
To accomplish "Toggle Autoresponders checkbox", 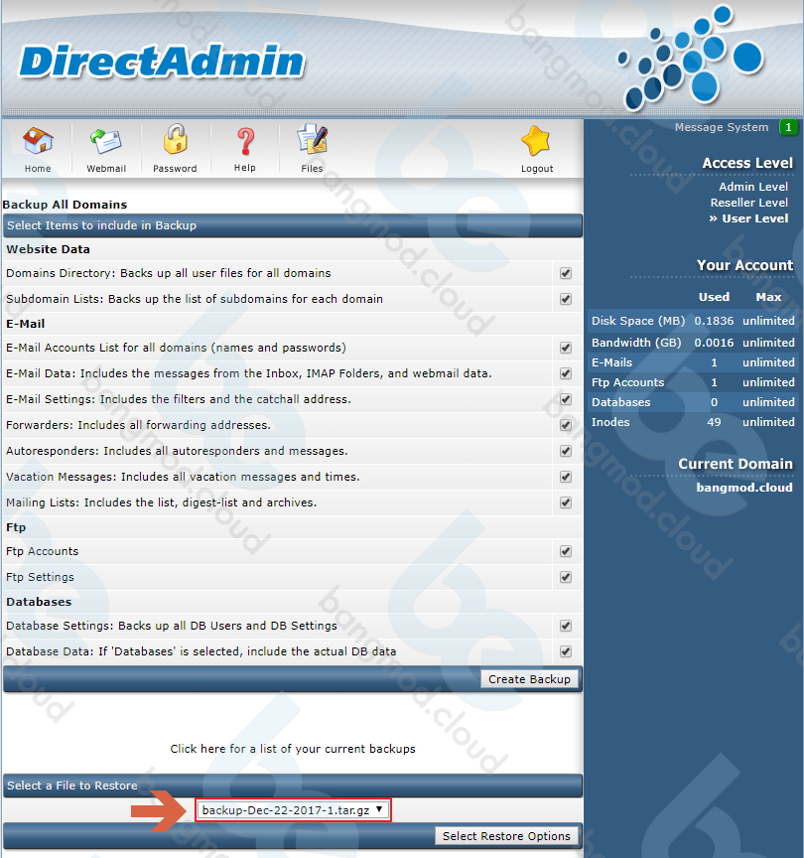I will pyautogui.click(x=566, y=451).
